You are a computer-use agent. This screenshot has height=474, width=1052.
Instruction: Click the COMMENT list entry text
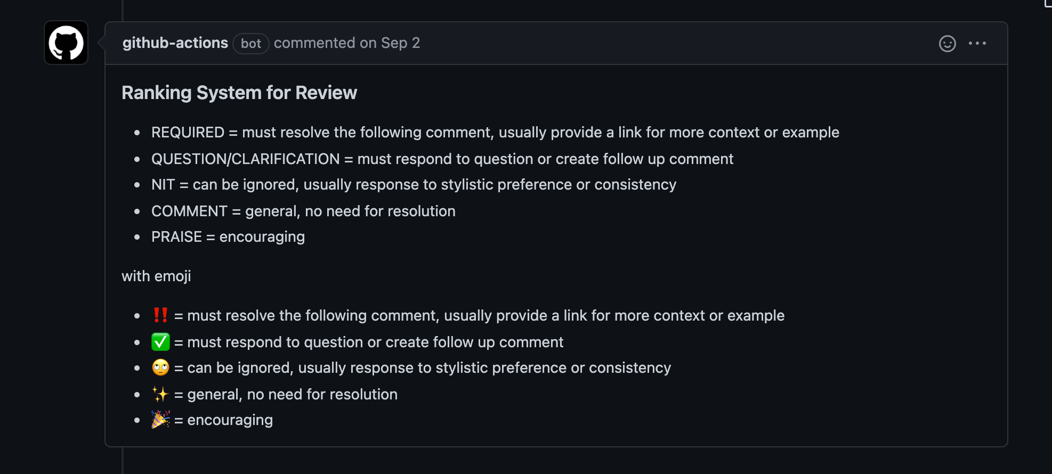click(x=189, y=211)
